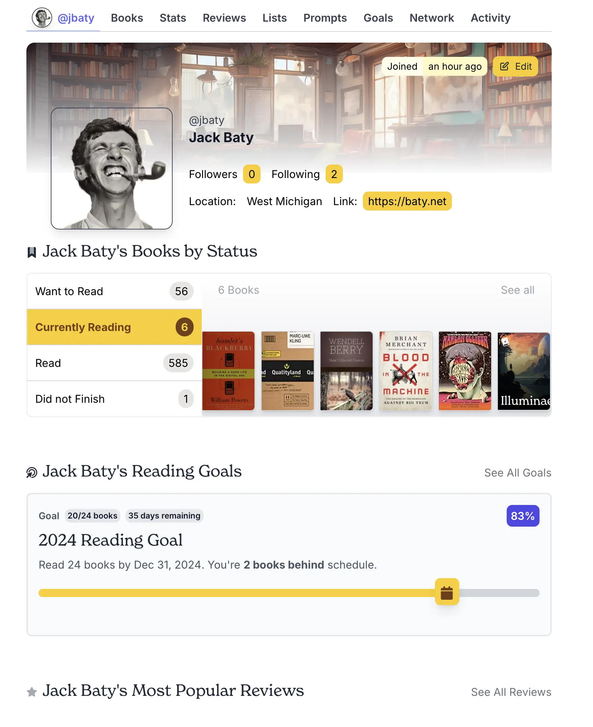Click the calendar marker on the goal progress bar
The height and width of the screenshot is (727, 593).
(447, 593)
